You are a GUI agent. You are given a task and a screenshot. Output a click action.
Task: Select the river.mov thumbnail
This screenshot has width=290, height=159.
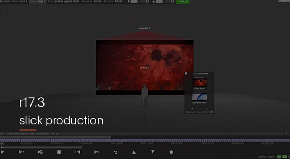coord(199,83)
